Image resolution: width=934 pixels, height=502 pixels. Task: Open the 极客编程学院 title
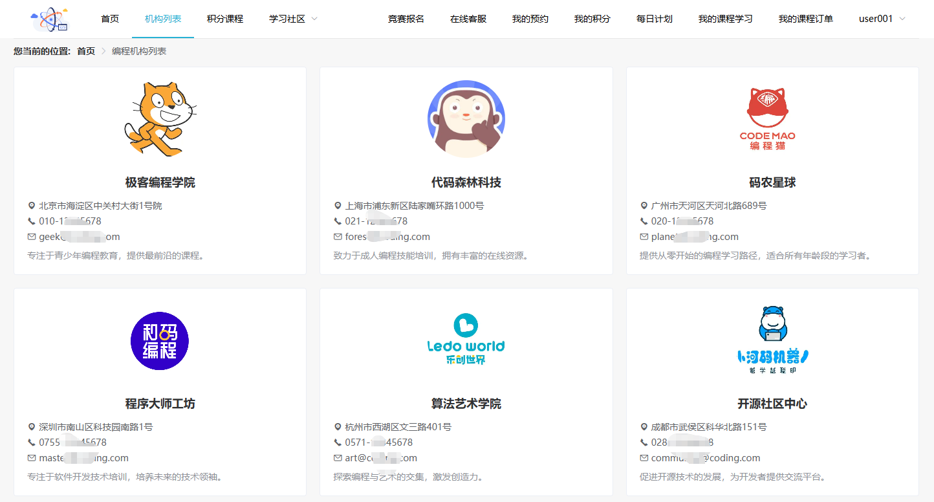(x=160, y=182)
